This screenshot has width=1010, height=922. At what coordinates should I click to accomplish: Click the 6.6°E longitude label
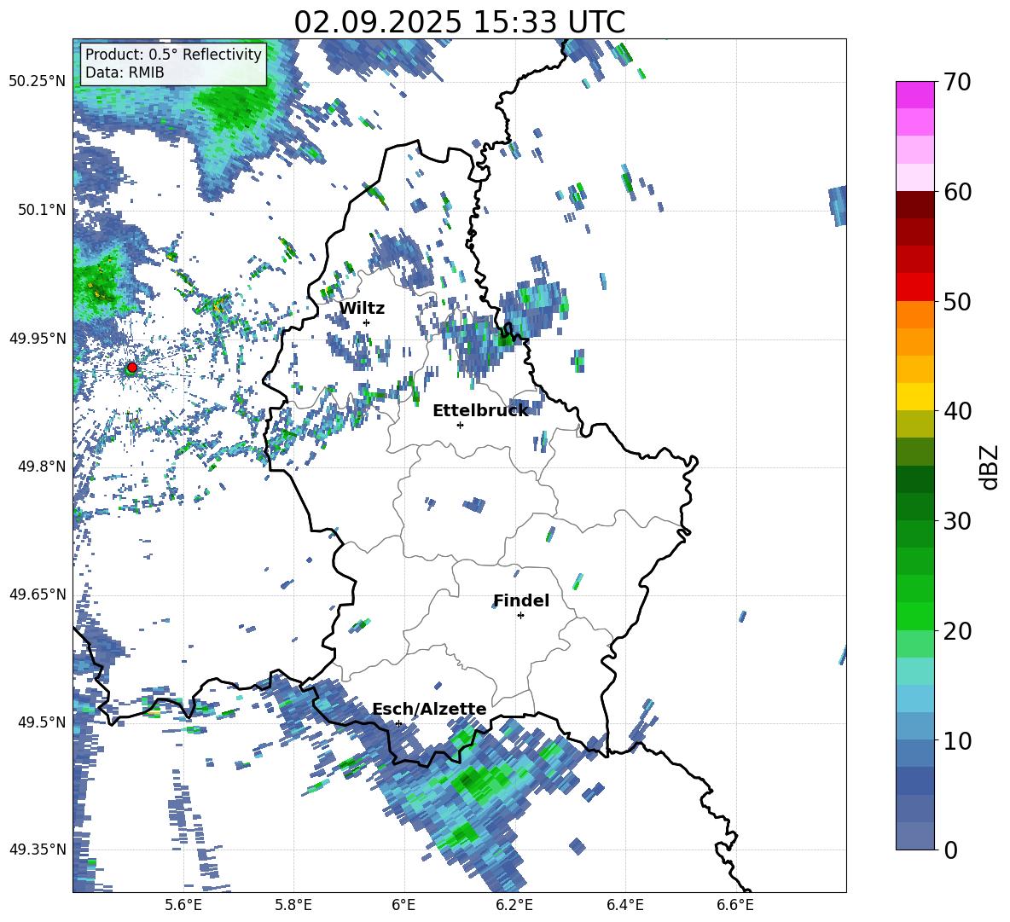click(735, 905)
